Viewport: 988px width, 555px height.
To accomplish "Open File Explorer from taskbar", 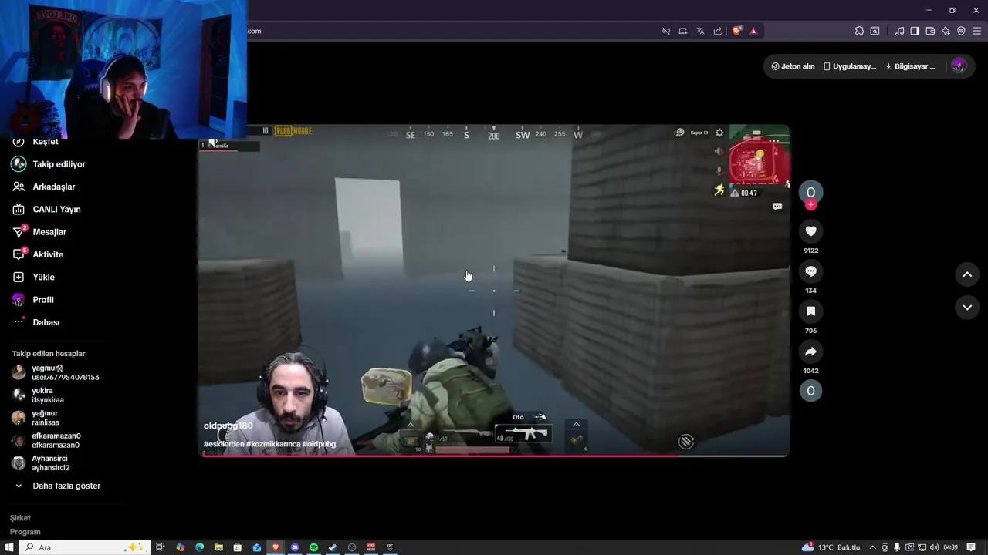I will [218, 547].
